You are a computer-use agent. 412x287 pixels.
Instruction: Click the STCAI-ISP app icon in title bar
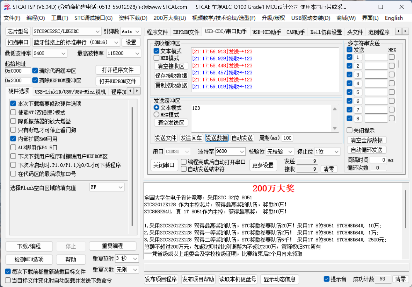[x=7, y=7]
